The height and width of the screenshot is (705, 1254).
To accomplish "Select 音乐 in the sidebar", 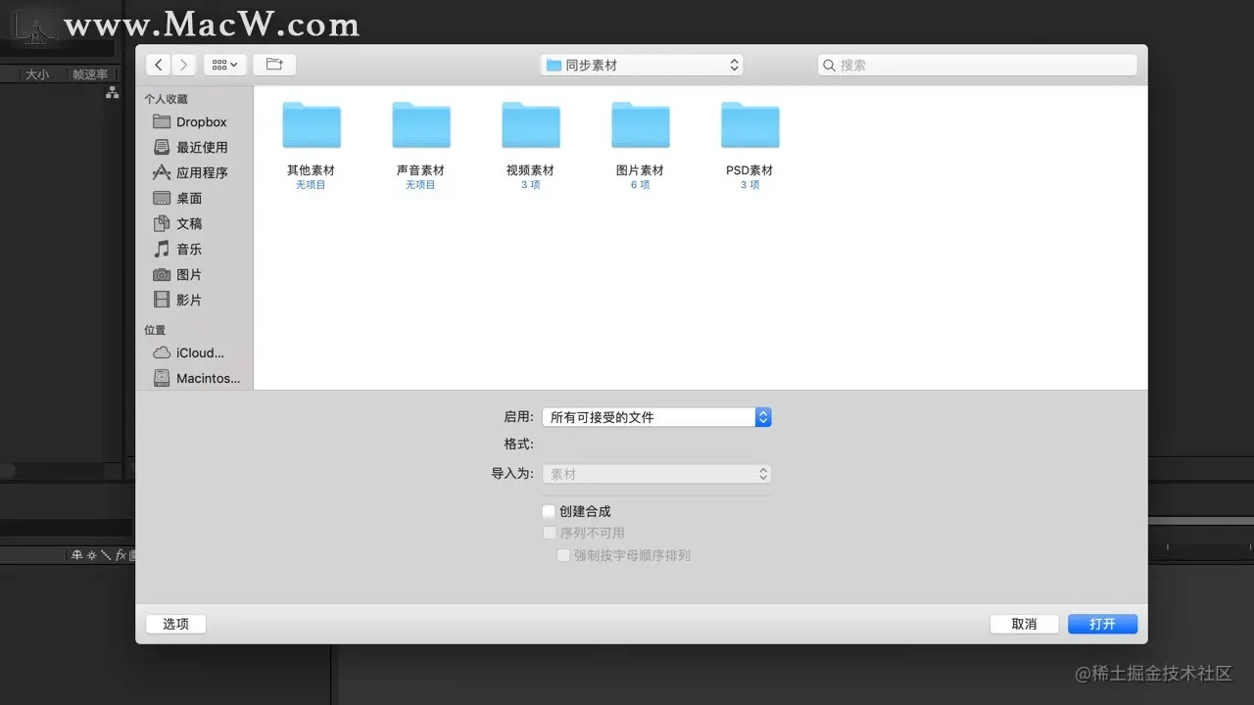I will point(194,250).
